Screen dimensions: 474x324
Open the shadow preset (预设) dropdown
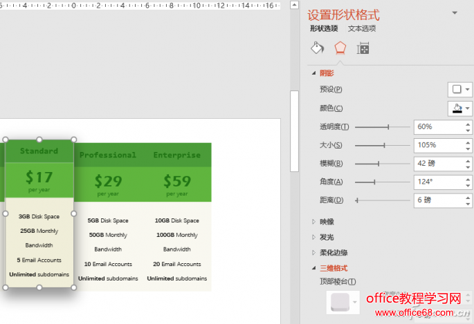click(x=459, y=89)
